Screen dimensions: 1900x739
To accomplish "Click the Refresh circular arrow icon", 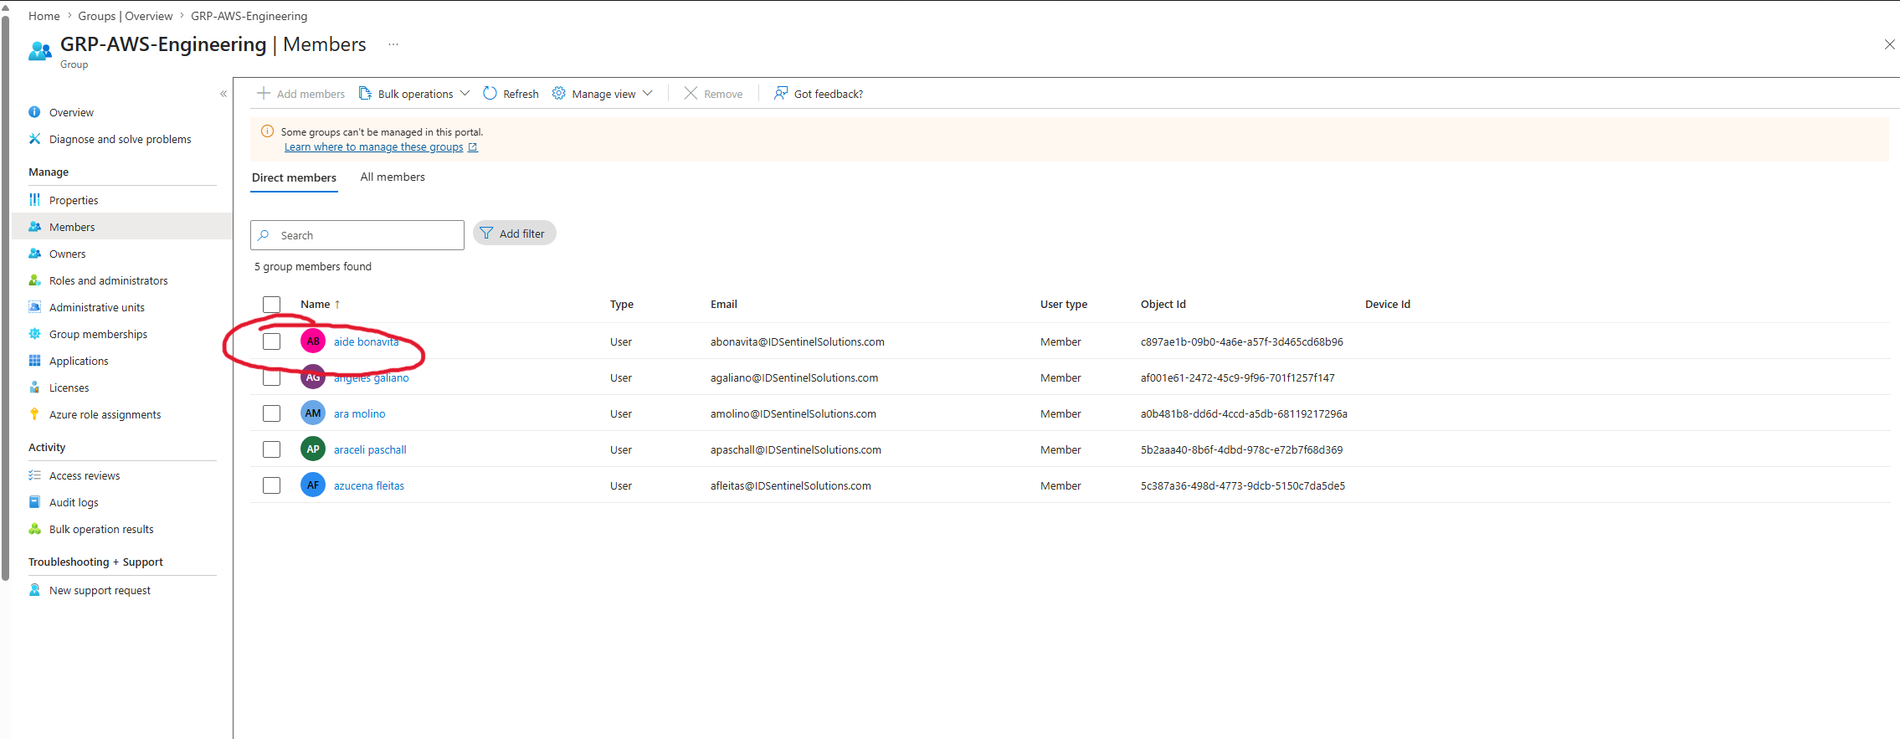I will (x=490, y=93).
